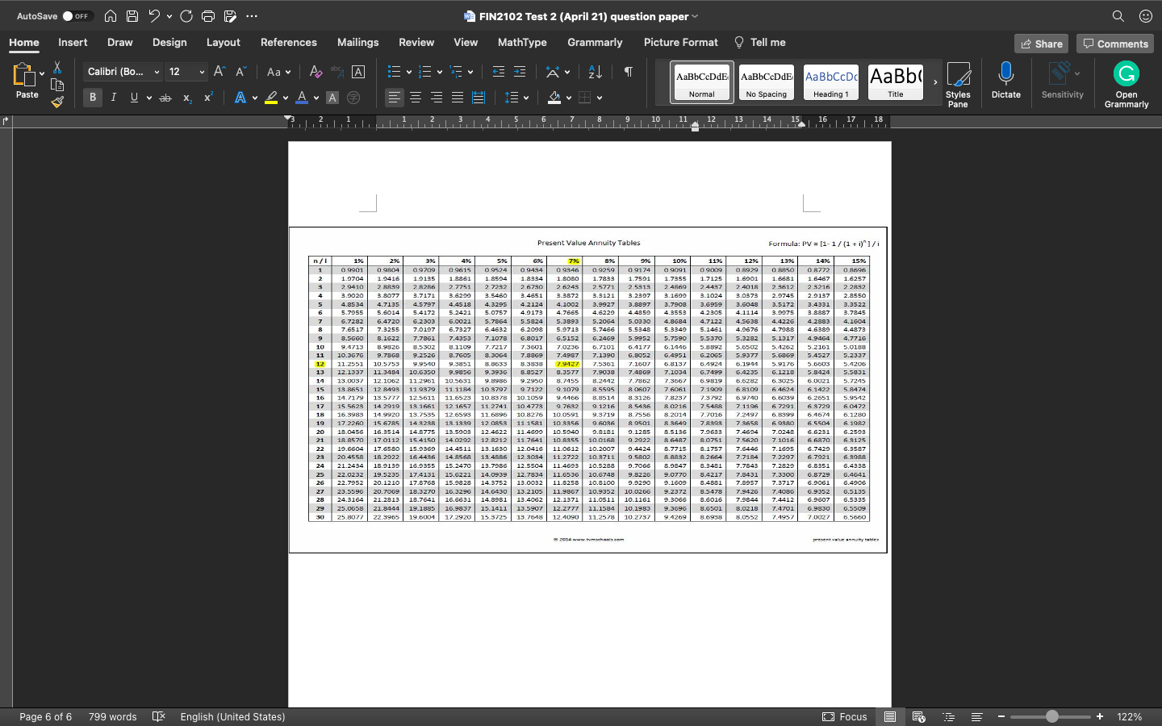Viewport: 1162px width, 726px height.
Task: Apply a character border
Action: point(358,72)
